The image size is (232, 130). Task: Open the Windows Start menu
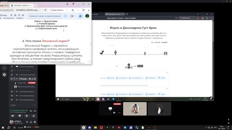point(3,127)
